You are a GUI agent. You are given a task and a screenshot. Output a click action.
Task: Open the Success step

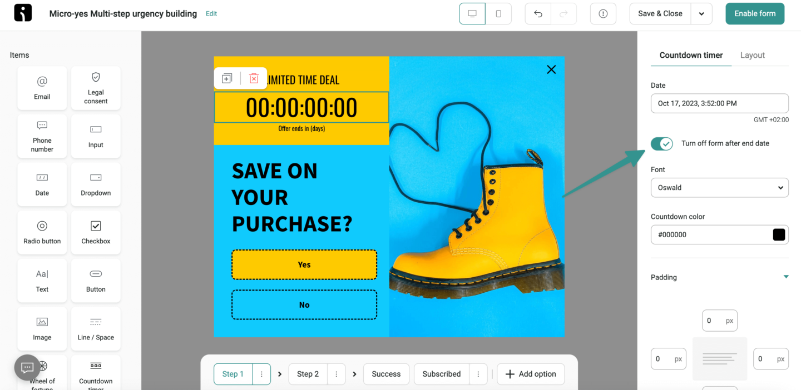(x=386, y=374)
